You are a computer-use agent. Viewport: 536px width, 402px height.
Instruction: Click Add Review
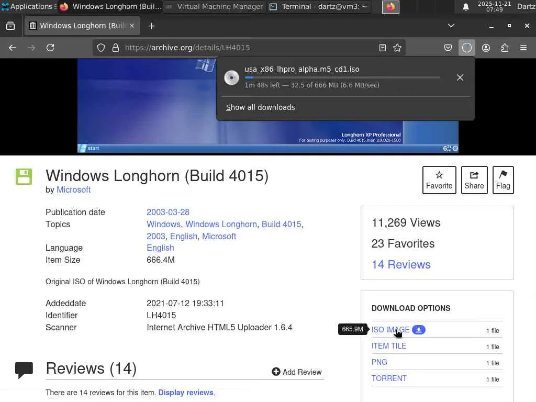[297, 372]
